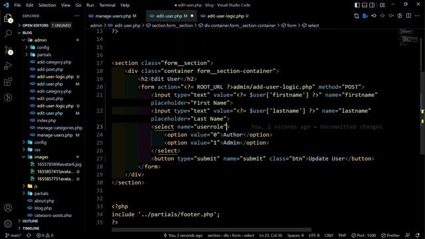425x239 pixels.
Task: Open the Source Control view icon
Action: click(8, 50)
